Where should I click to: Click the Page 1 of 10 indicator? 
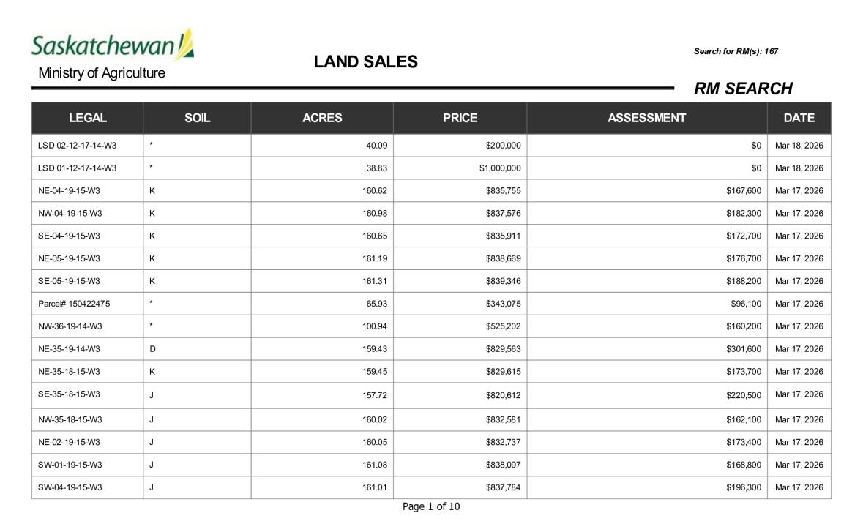(431, 506)
